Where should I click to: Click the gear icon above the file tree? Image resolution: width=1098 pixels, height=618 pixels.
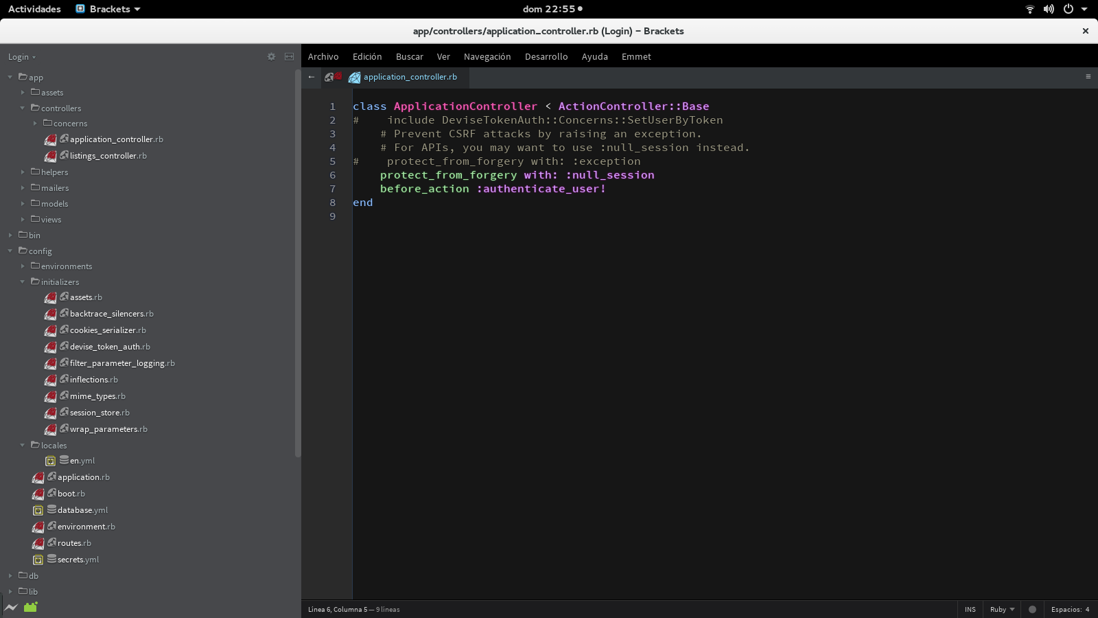pyautogui.click(x=272, y=56)
